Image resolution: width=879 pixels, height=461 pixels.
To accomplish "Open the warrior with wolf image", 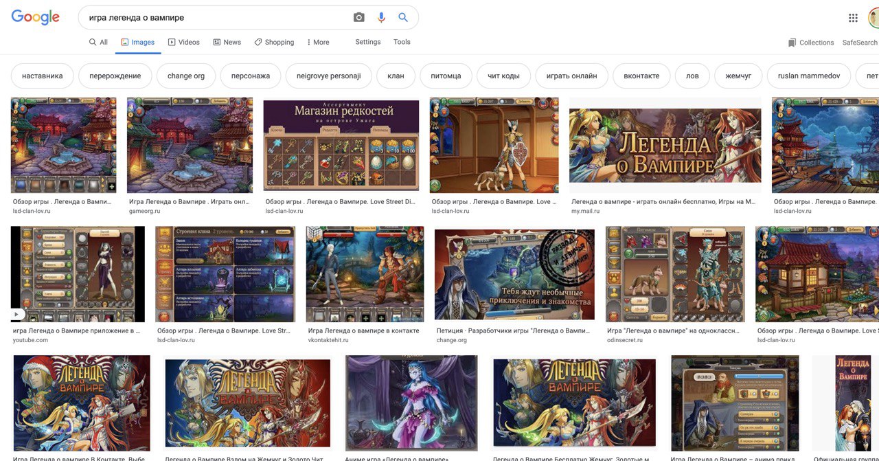I will [x=494, y=145].
